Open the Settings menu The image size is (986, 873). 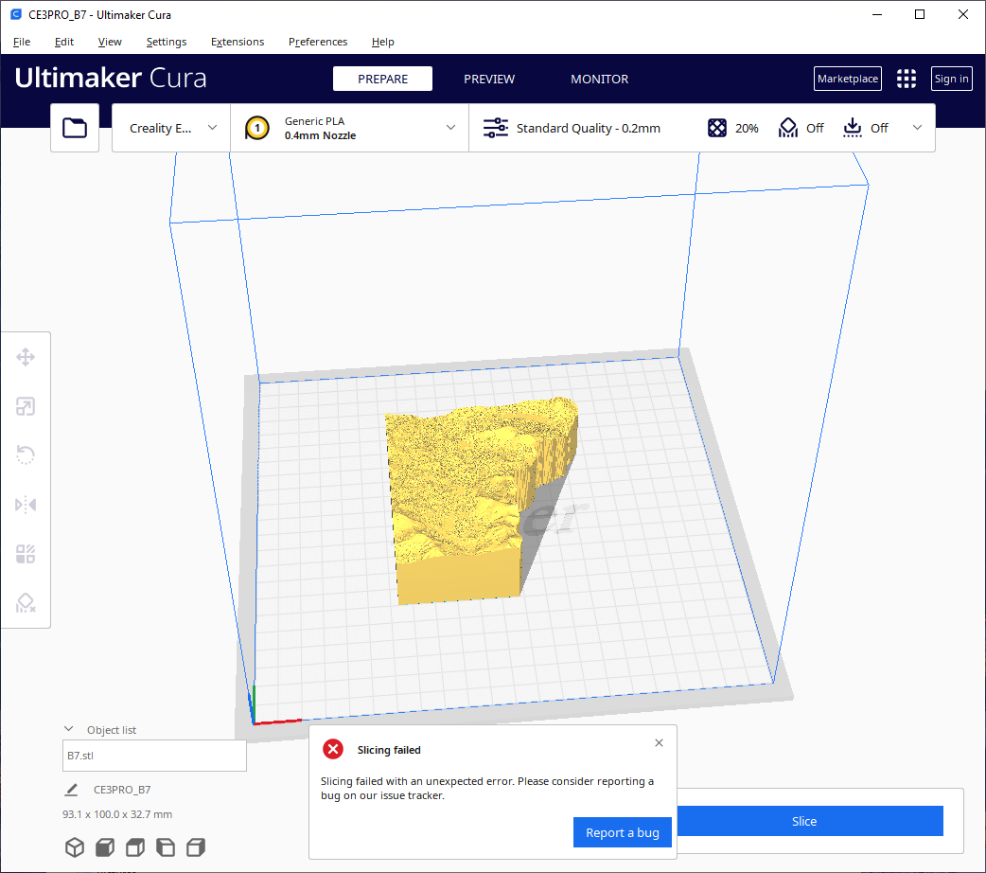[166, 42]
